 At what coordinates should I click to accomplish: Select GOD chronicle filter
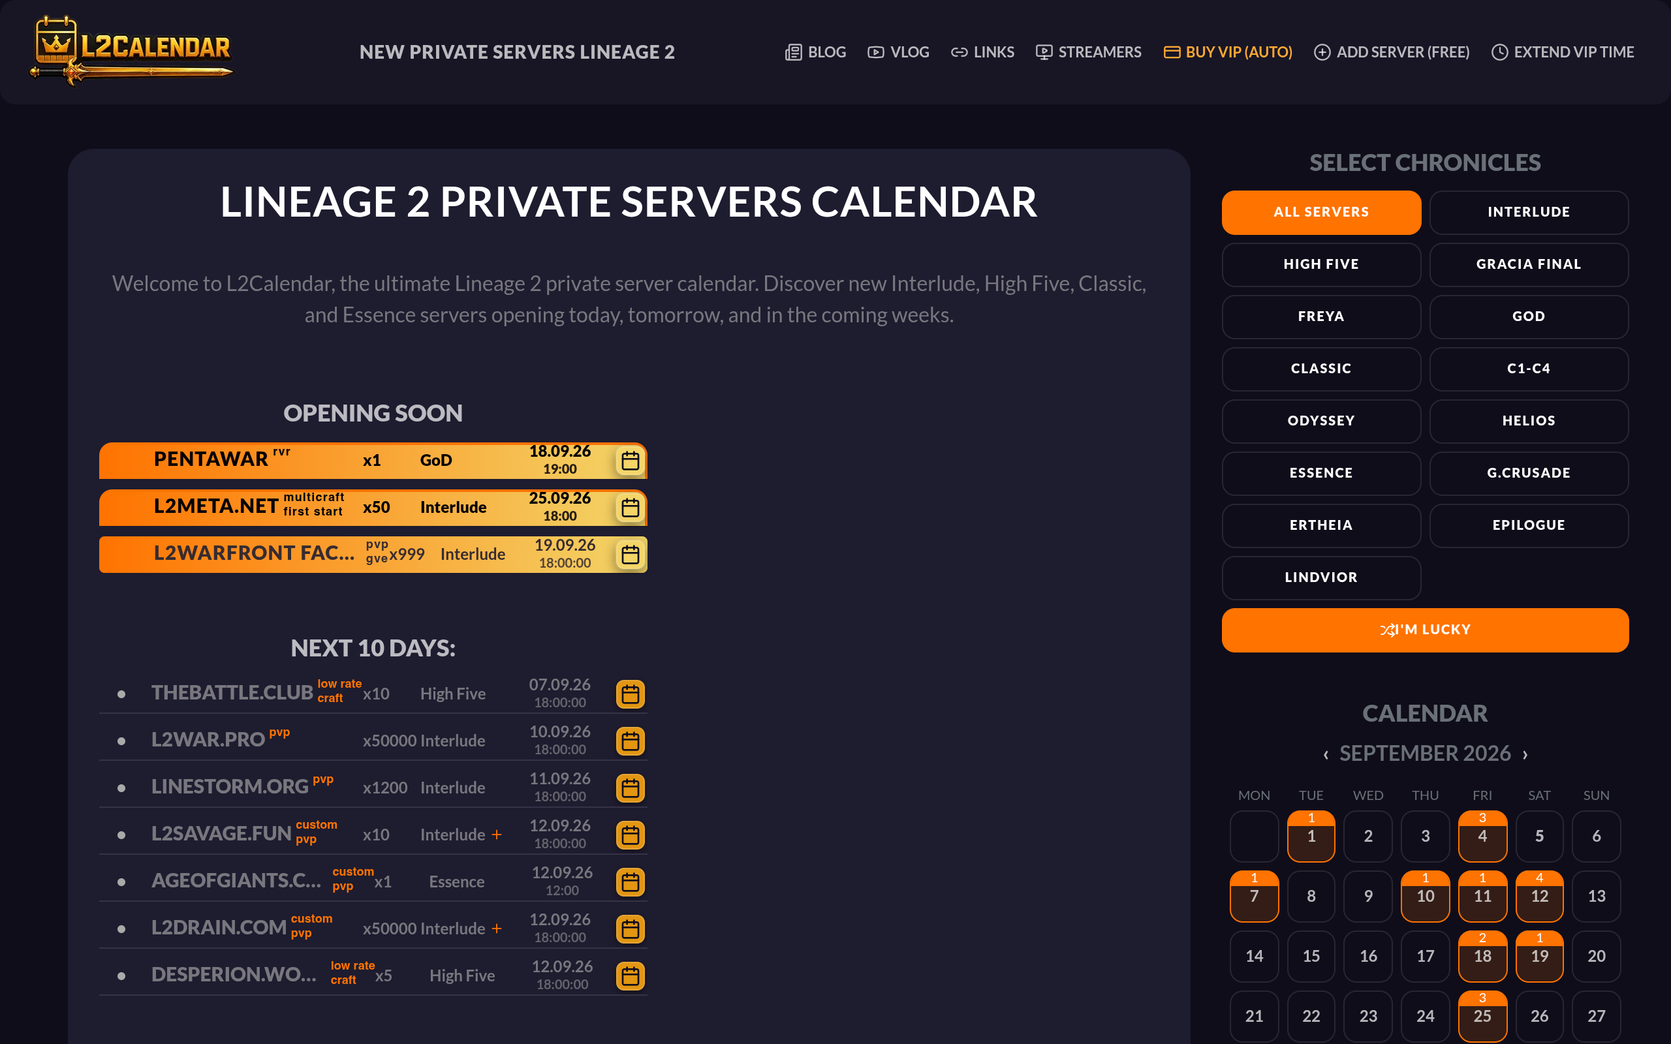tap(1529, 316)
